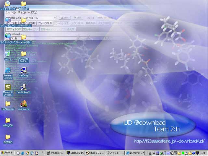Screen dimensions: 208x156
Task: Switch to the フォルダ情報 tab
Action: 45,23
